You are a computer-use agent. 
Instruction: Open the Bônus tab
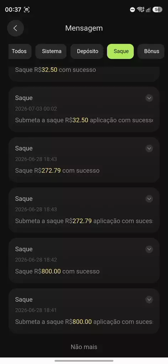(x=152, y=51)
